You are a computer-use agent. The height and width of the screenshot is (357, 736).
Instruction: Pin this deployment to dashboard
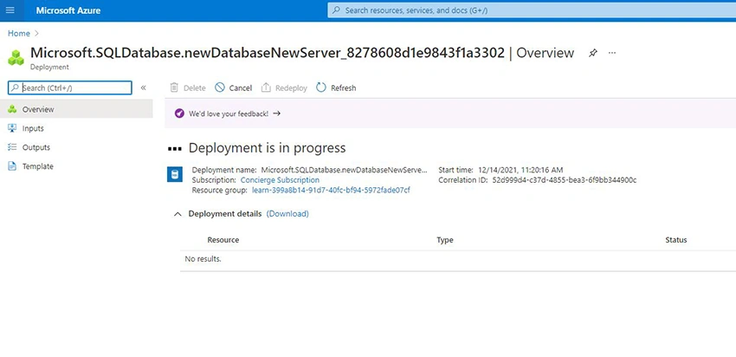pos(593,53)
